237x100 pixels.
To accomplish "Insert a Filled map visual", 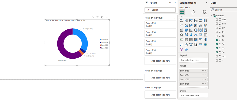I will tap(186, 35).
